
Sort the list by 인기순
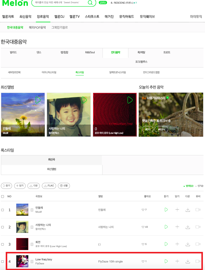tap(200, 186)
